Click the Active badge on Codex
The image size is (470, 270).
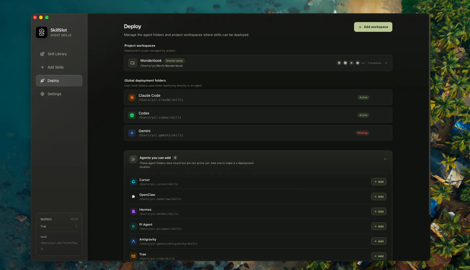(x=363, y=115)
